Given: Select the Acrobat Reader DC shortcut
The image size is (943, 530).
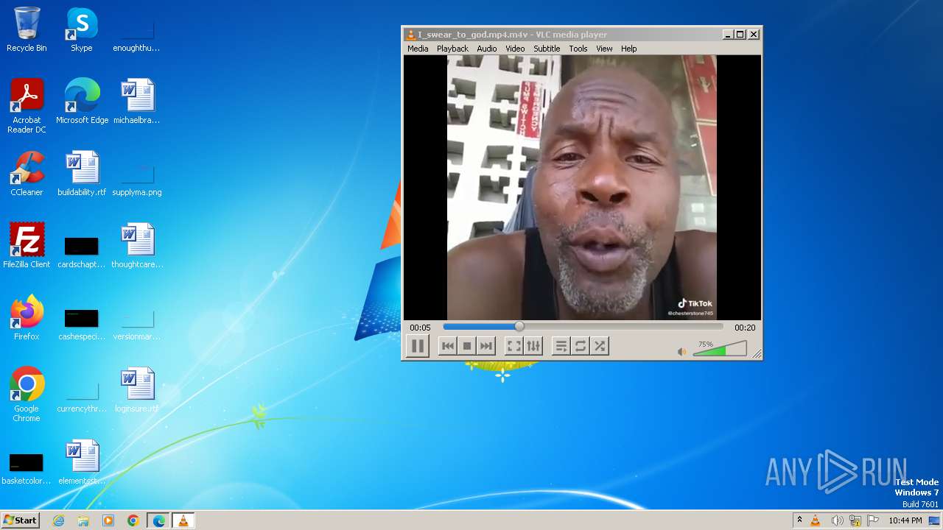Looking at the screenshot, I should pyautogui.click(x=27, y=107).
